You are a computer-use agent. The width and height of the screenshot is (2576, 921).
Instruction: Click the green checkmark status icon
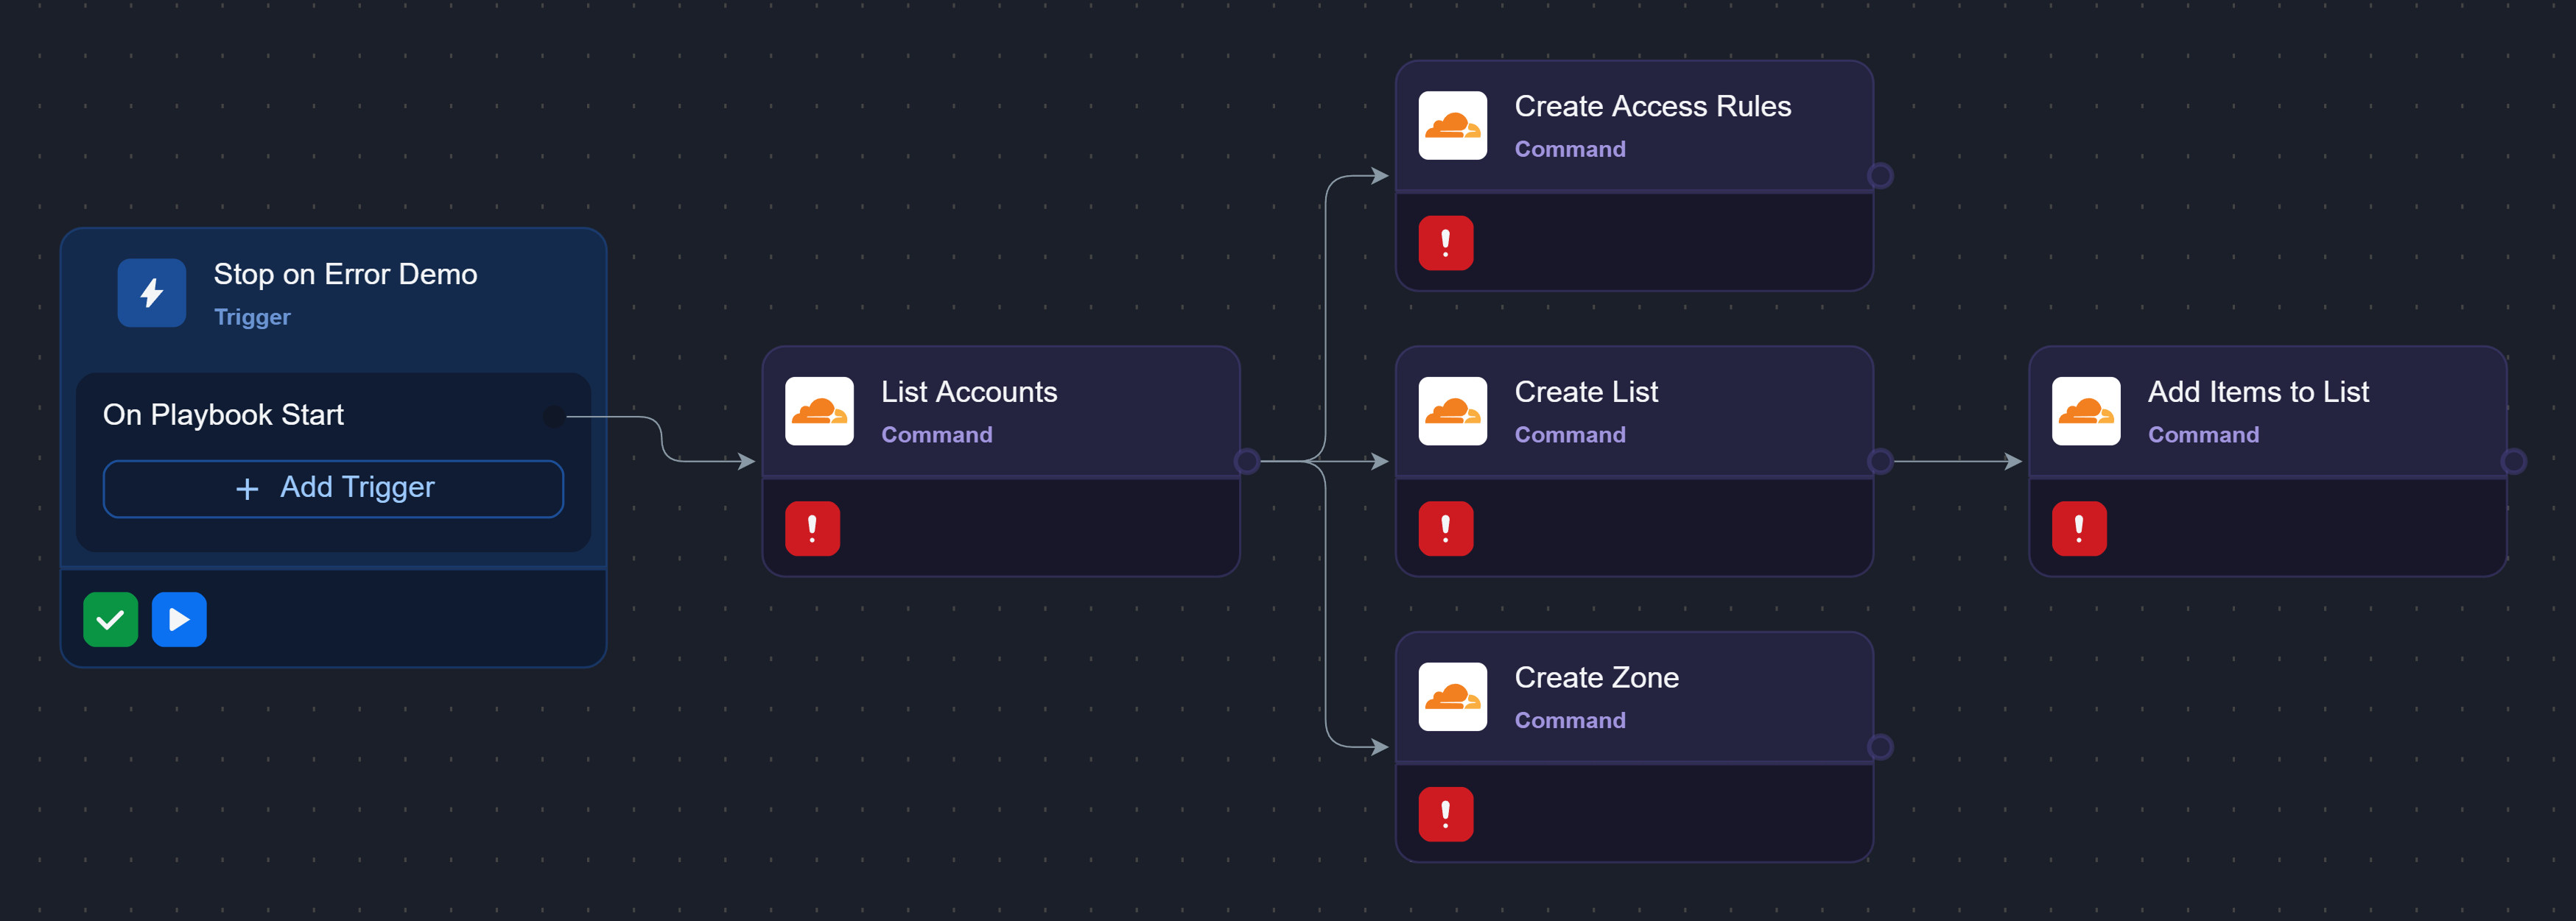(x=110, y=619)
